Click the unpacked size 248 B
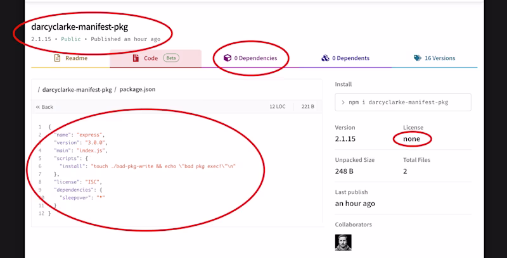The image size is (507, 258). tap(344, 171)
